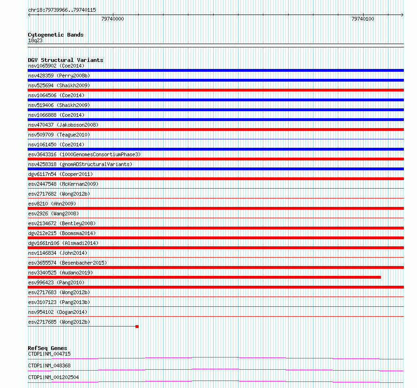Viewport: 417px width, 388px height.
Task: Click variant label esv3107123 (Pang2013b)
Action: tap(59, 302)
